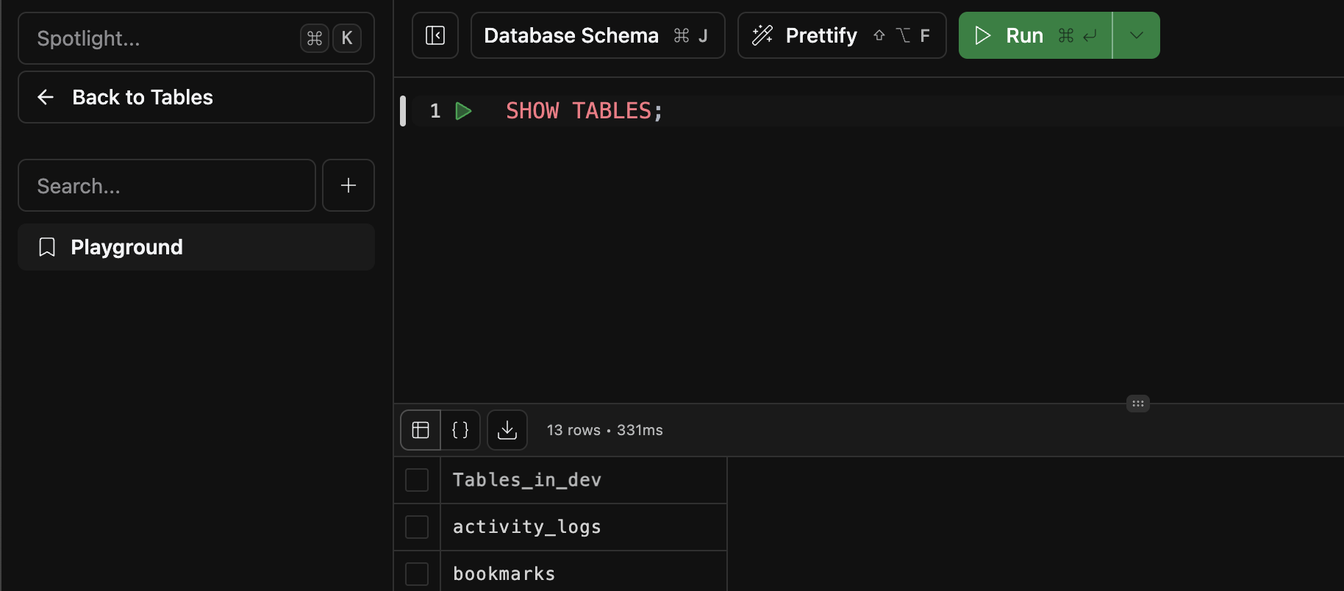
Task: Select the activity_logs cell
Action: pyautogui.click(x=584, y=527)
